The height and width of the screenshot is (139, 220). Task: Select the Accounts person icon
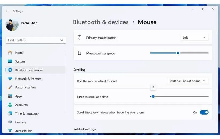point(10,105)
